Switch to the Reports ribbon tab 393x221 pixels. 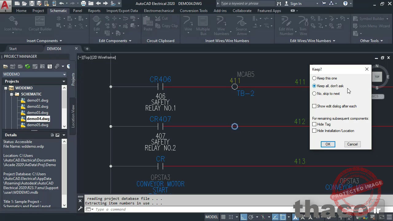tap(94, 10)
